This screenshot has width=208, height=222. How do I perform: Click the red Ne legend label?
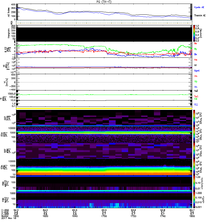point(196,60)
